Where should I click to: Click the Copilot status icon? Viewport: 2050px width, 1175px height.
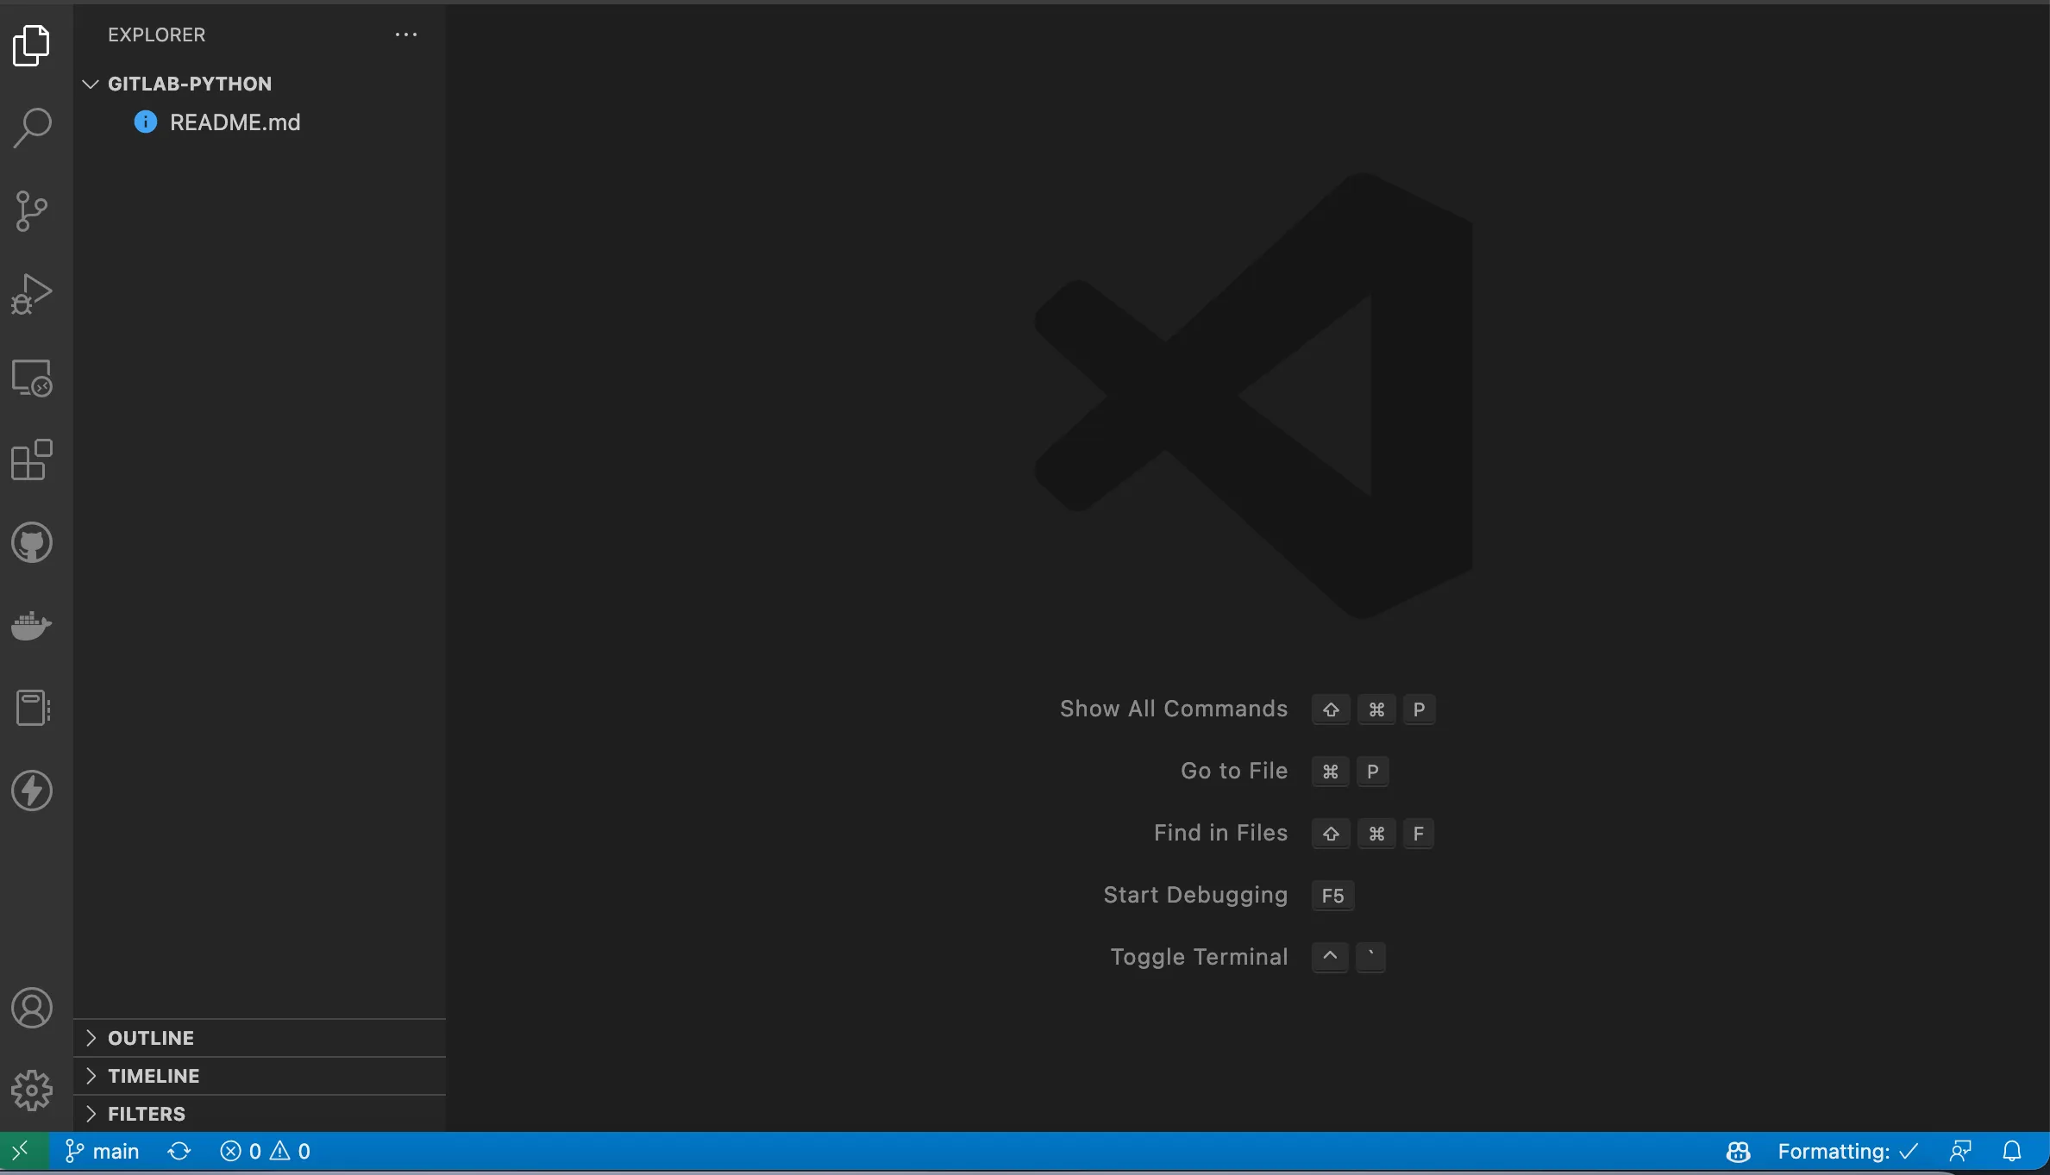point(1738,1151)
